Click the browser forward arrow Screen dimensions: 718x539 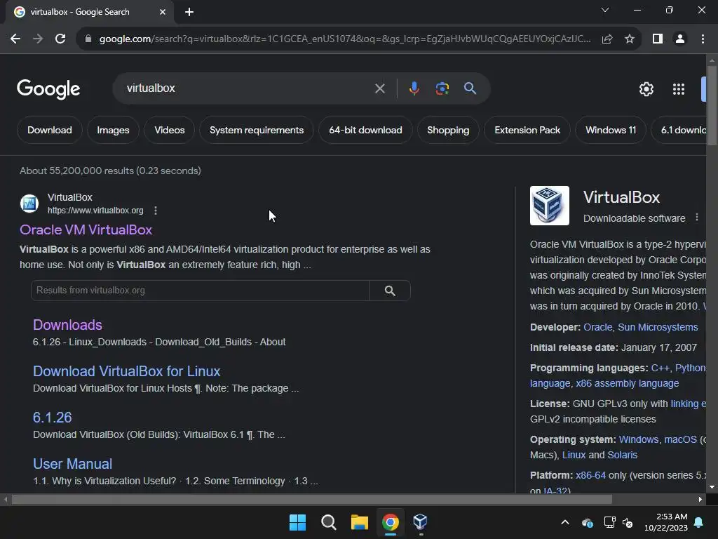[38, 39]
